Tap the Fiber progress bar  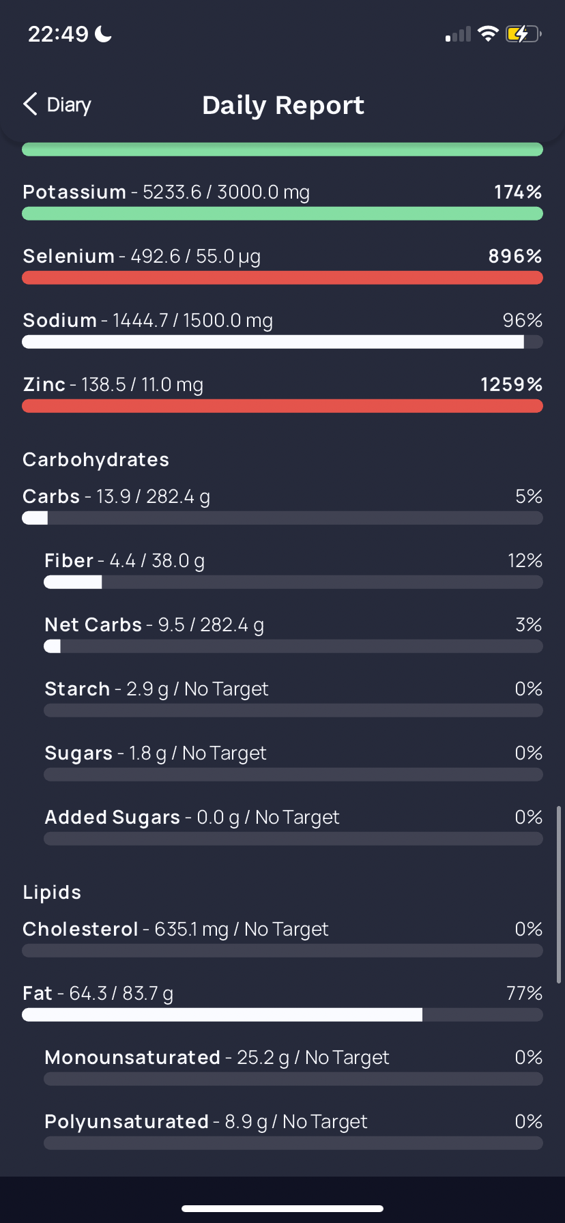[x=293, y=582]
